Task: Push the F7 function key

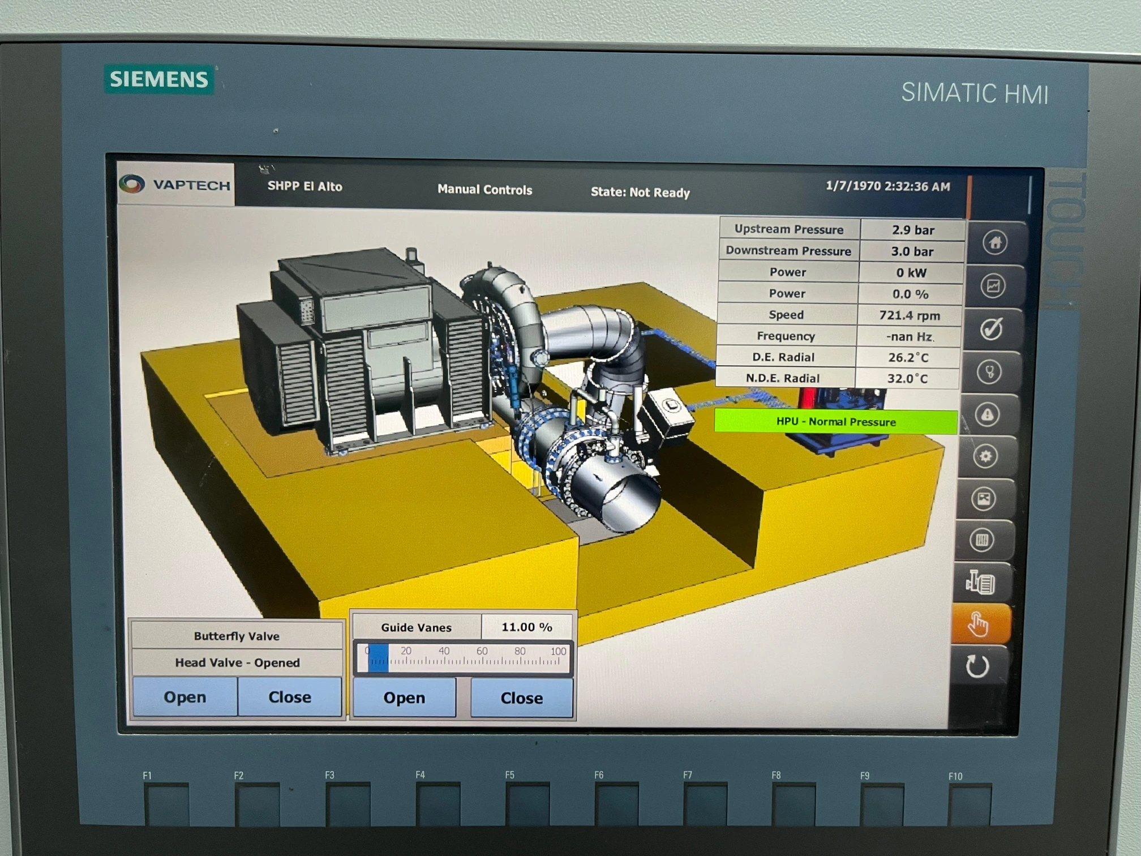Action: point(706,804)
